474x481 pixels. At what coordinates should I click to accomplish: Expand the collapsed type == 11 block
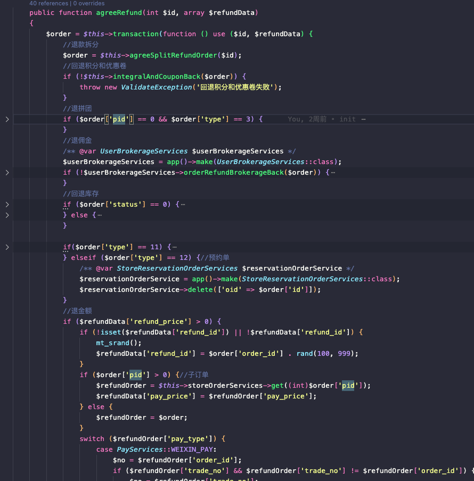click(x=7, y=247)
